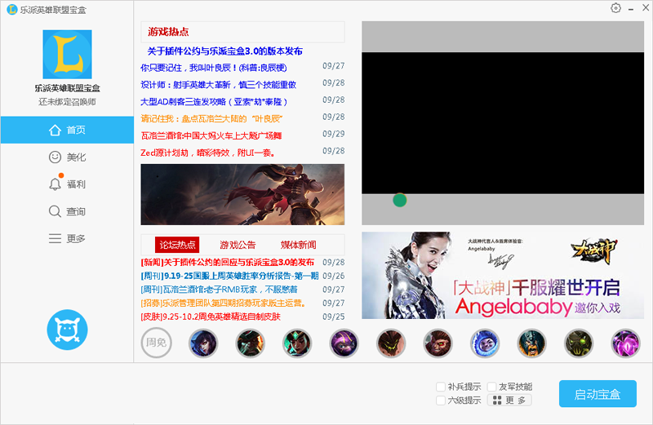The height and width of the screenshot is (425, 653).
Task: Enable the 补兵提示 checkbox
Action: pyautogui.click(x=442, y=387)
